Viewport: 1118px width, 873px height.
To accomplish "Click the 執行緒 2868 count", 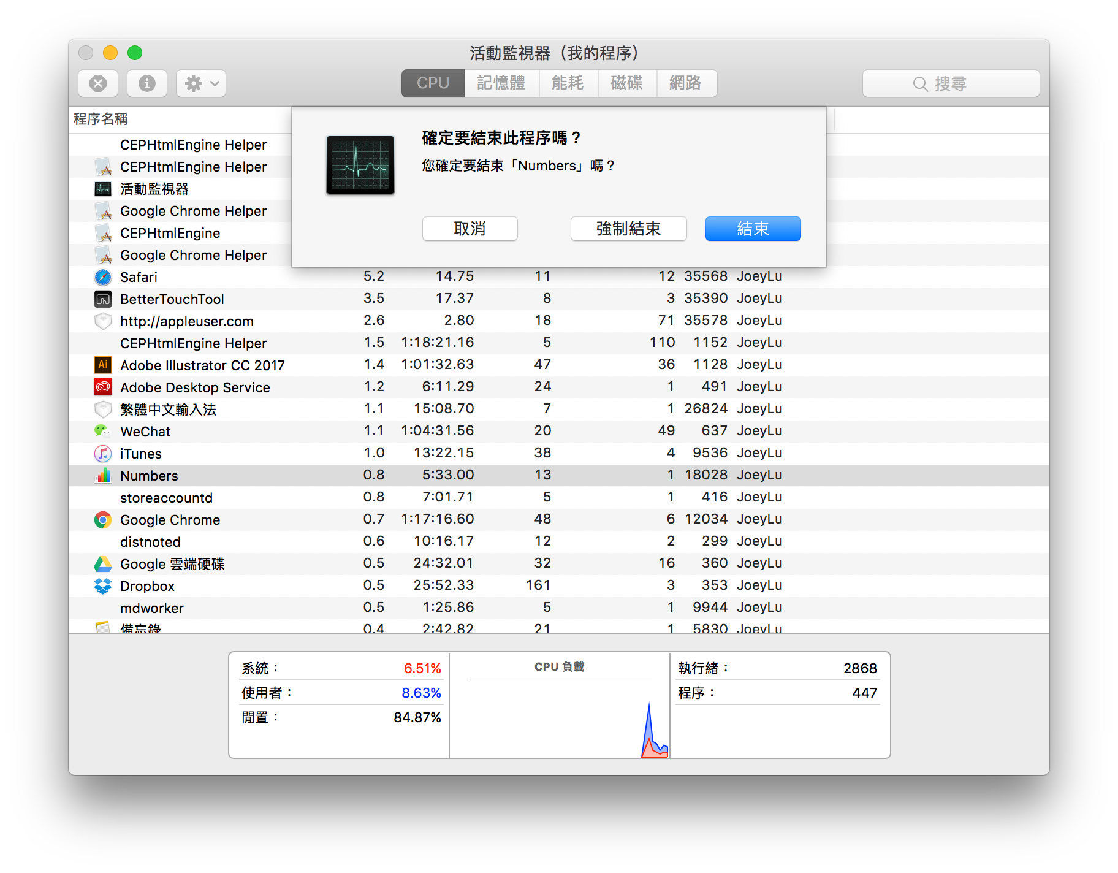I will [860, 668].
